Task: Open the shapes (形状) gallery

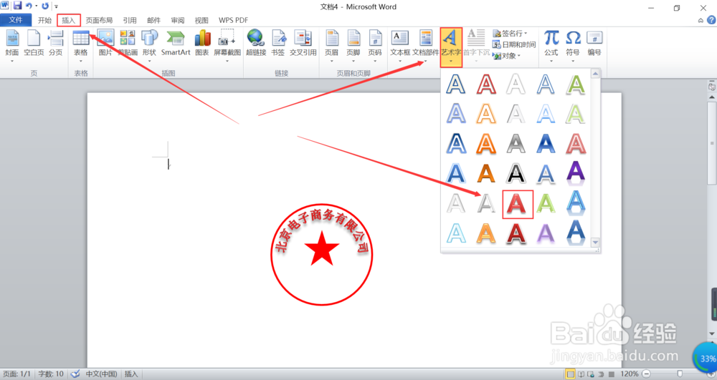Action: (149, 46)
